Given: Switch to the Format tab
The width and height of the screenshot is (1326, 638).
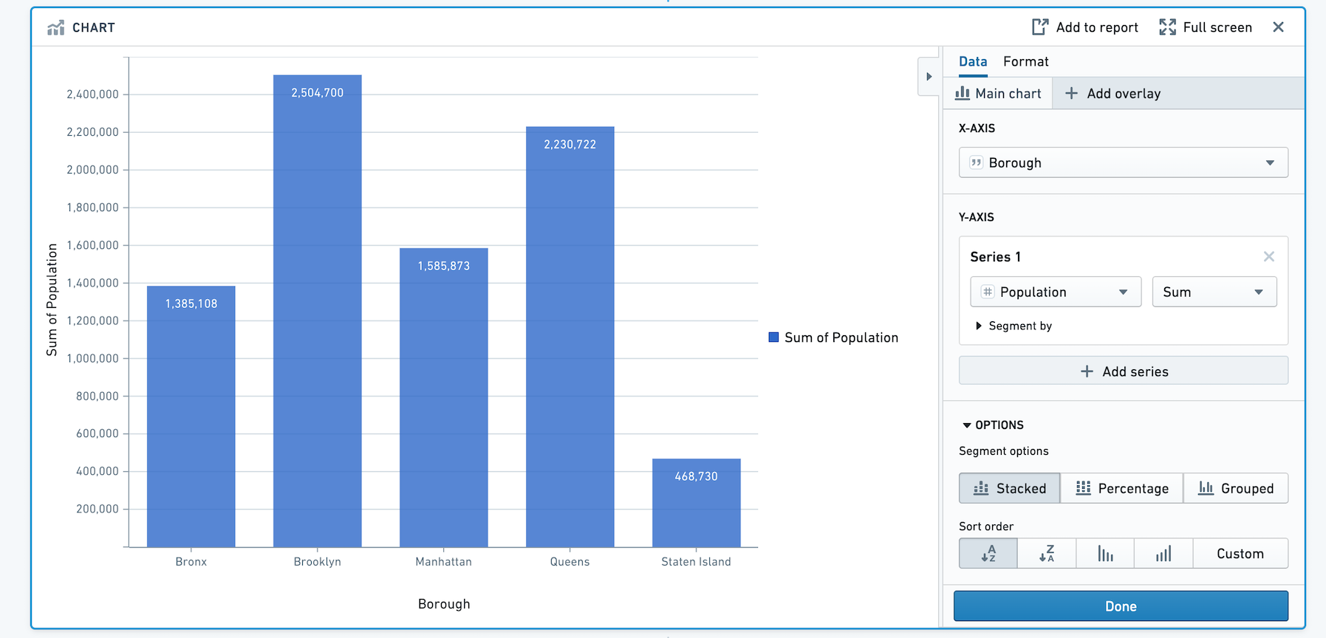Looking at the screenshot, I should coord(1025,61).
